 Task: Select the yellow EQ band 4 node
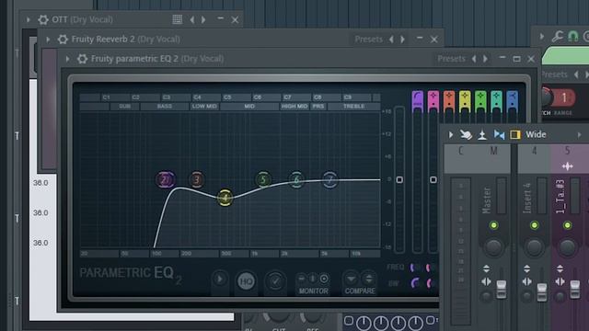click(x=225, y=198)
